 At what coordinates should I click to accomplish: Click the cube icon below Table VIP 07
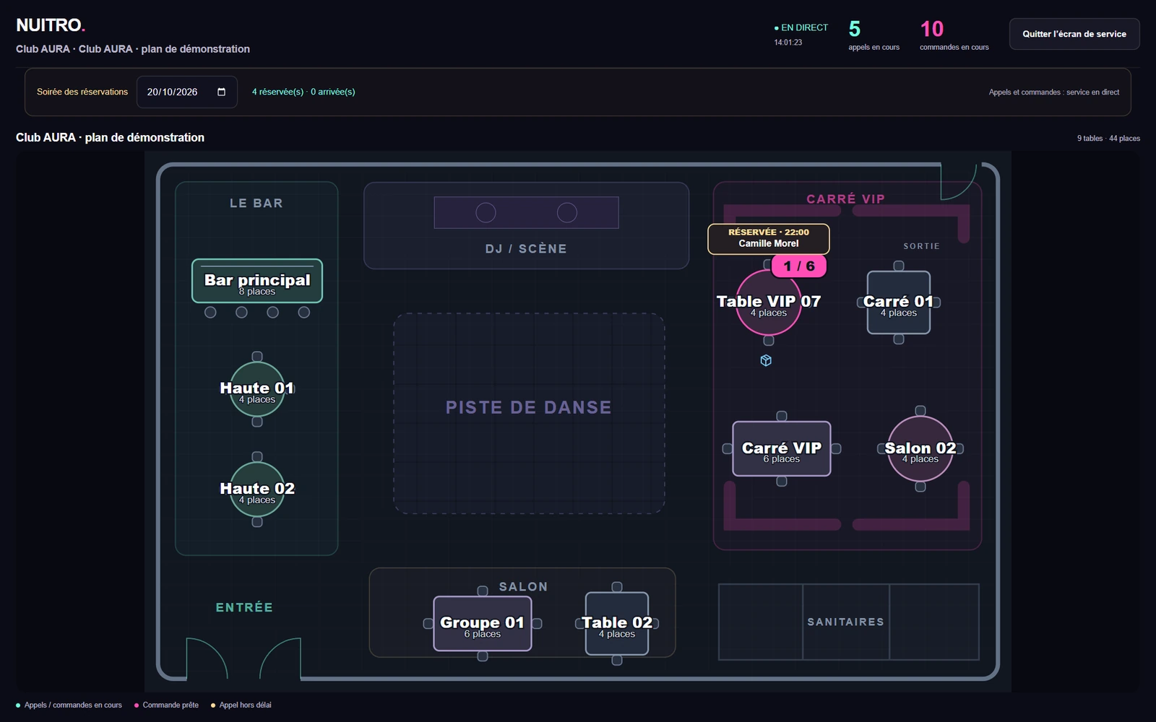[x=766, y=360]
